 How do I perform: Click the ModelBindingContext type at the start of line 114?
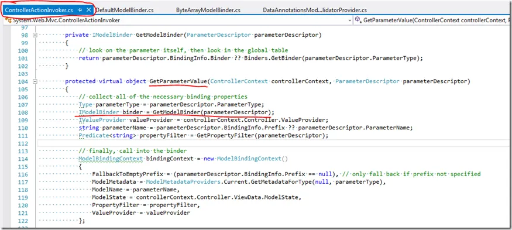(x=111, y=159)
